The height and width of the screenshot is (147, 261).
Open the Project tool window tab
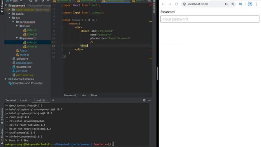2,7
